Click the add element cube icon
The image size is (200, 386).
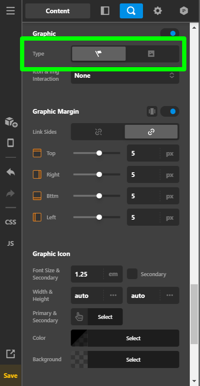11,122
